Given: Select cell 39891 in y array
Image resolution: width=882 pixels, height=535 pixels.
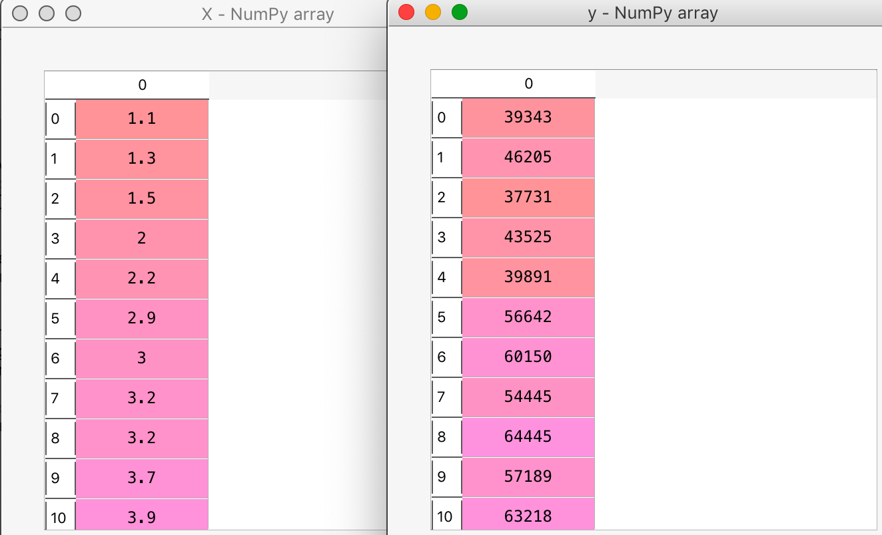Looking at the screenshot, I should pyautogui.click(x=528, y=277).
